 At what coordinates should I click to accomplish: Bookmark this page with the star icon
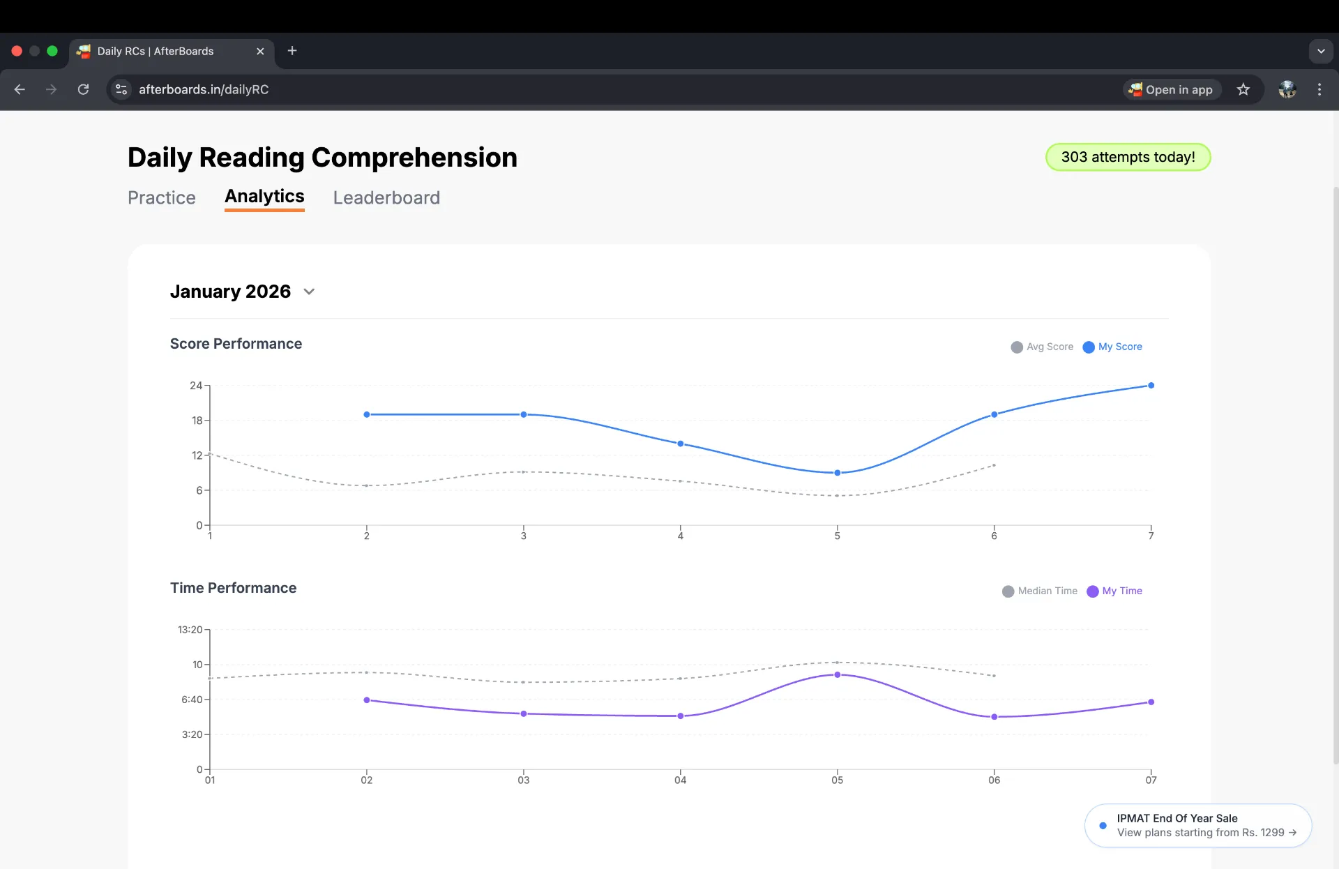tap(1243, 89)
